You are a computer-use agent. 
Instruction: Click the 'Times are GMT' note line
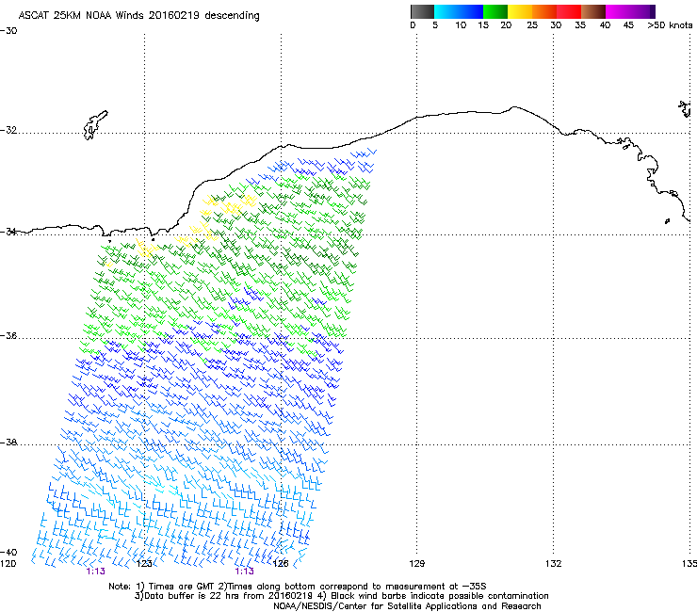tap(298, 587)
